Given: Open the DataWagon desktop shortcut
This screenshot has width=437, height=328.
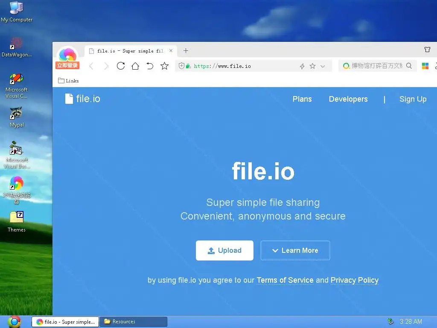Looking at the screenshot, I should 17,47.
